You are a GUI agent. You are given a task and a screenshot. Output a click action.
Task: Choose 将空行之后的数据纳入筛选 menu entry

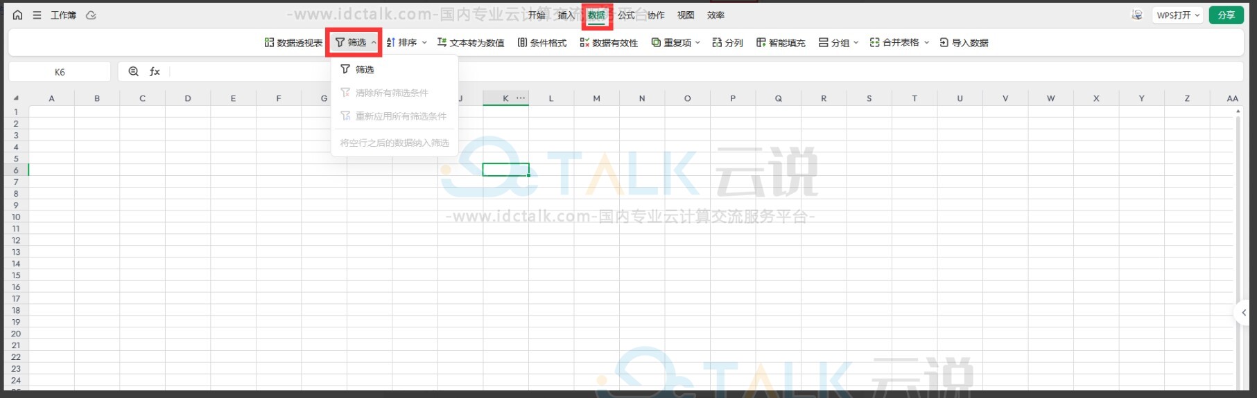click(x=395, y=143)
